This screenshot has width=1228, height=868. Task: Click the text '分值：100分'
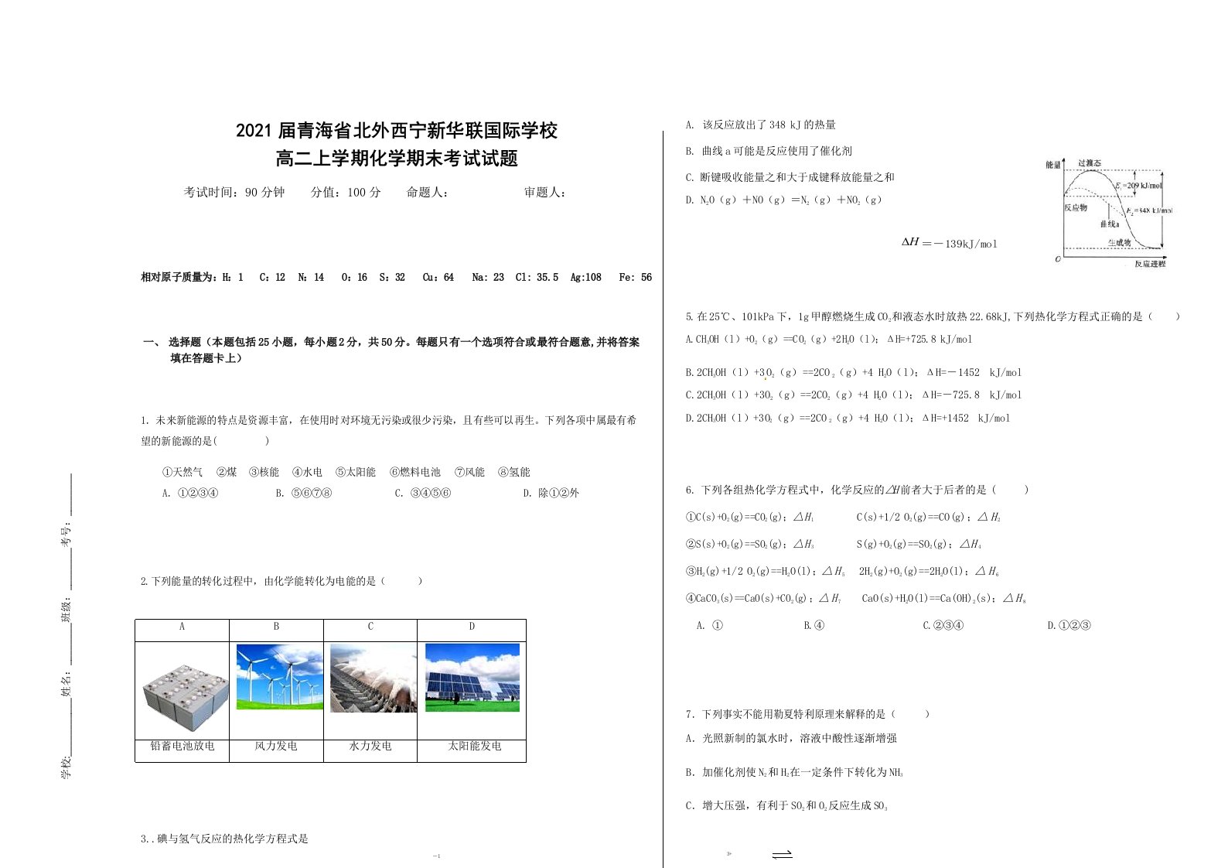pyautogui.click(x=346, y=193)
